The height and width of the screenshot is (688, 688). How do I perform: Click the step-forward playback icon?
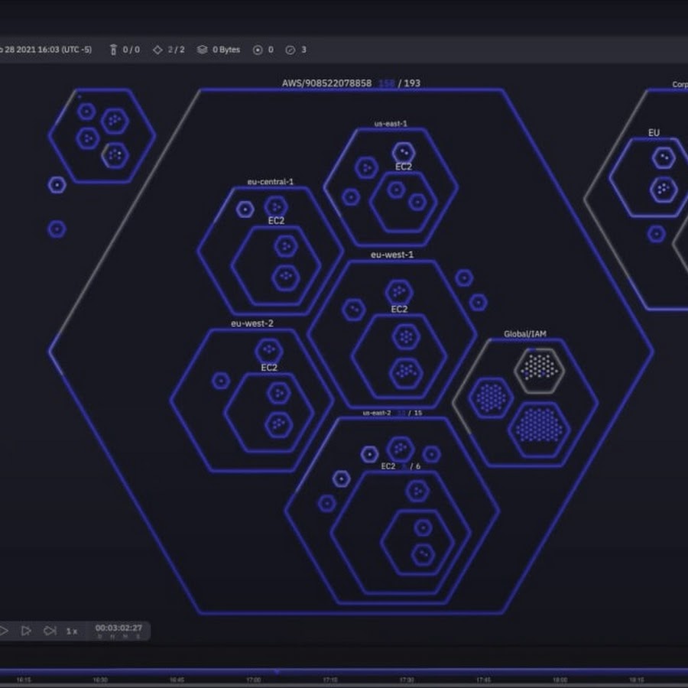[x=26, y=631]
